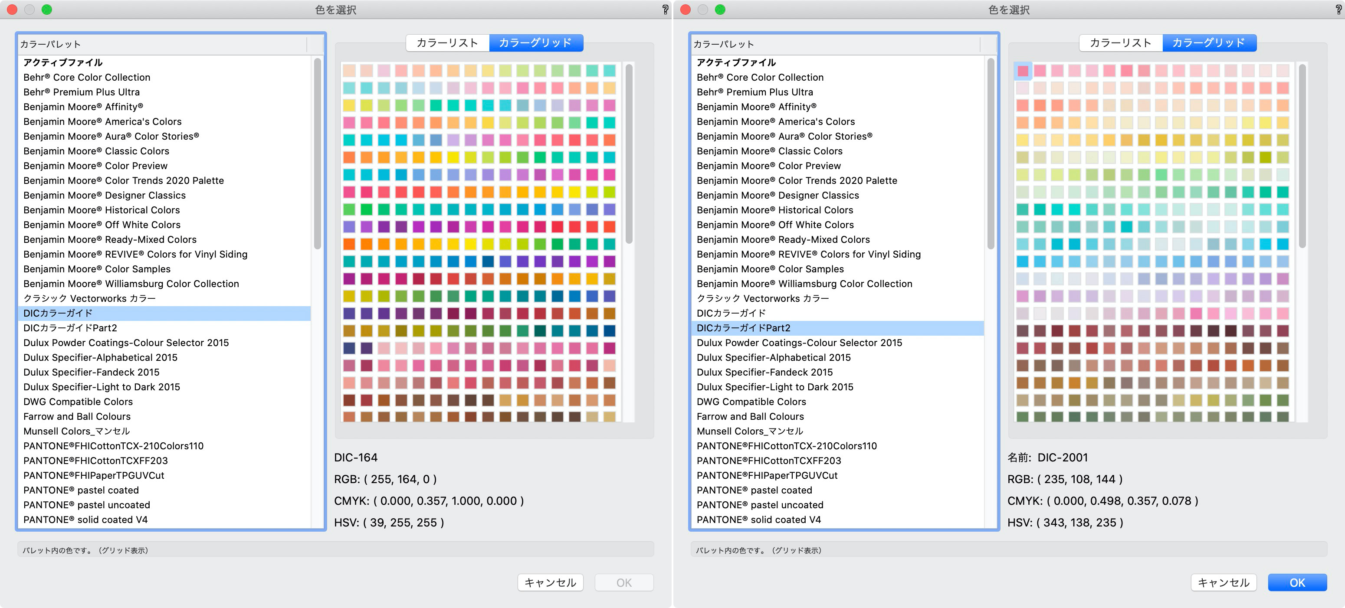This screenshot has height=608, width=1345.
Task: Click the help question mark in left dialog
Action: [665, 10]
